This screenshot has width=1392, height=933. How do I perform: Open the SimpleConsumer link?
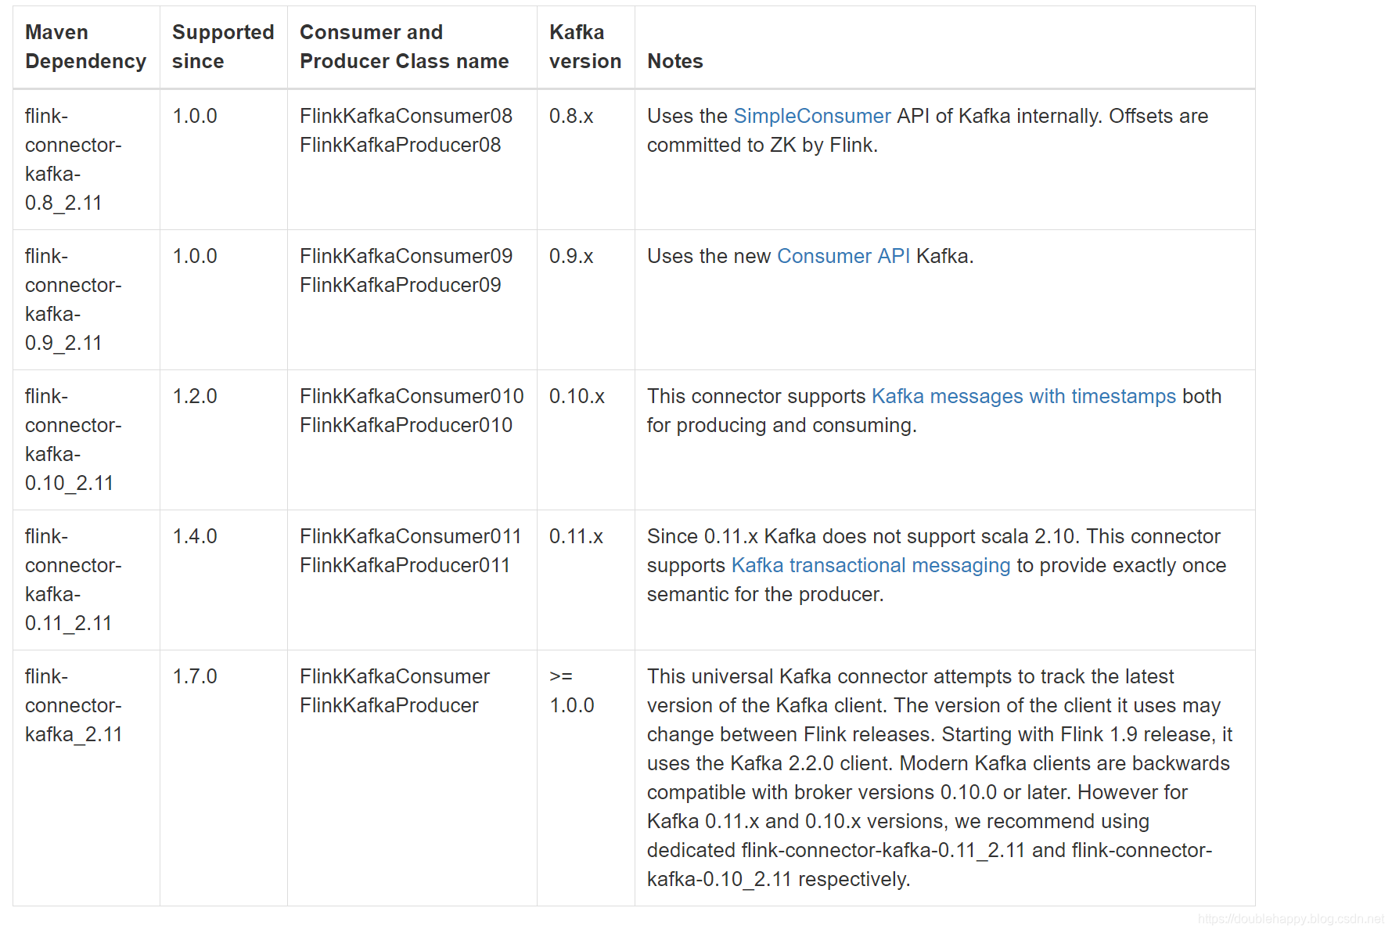click(811, 116)
